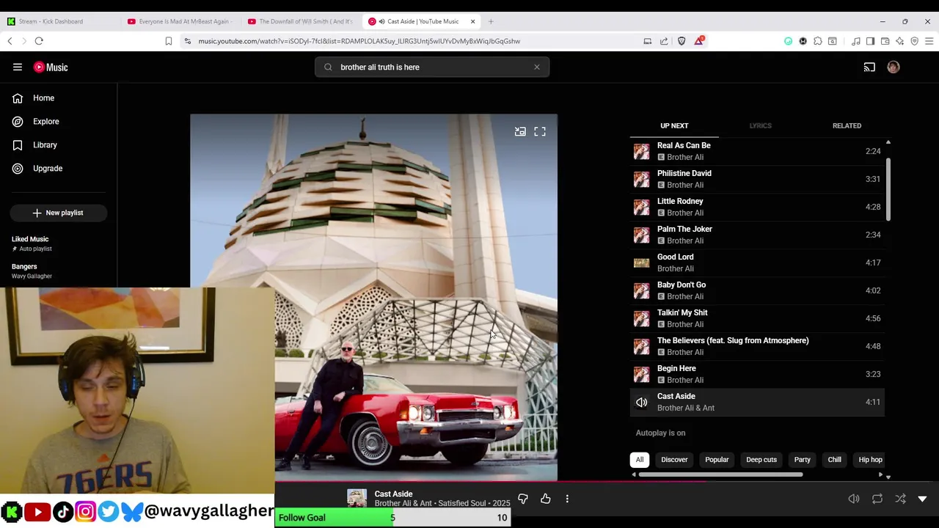This screenshot has width=939, height=528.
Task: Create a New playlist
Action: point(59,213)
